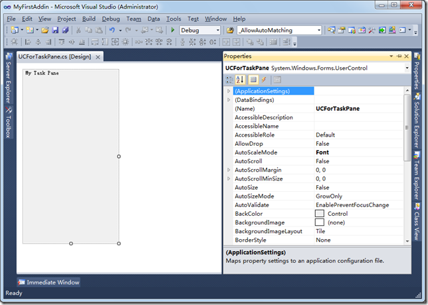Click the Find in Files icon

pyautogui.click(x=230, y=30)
